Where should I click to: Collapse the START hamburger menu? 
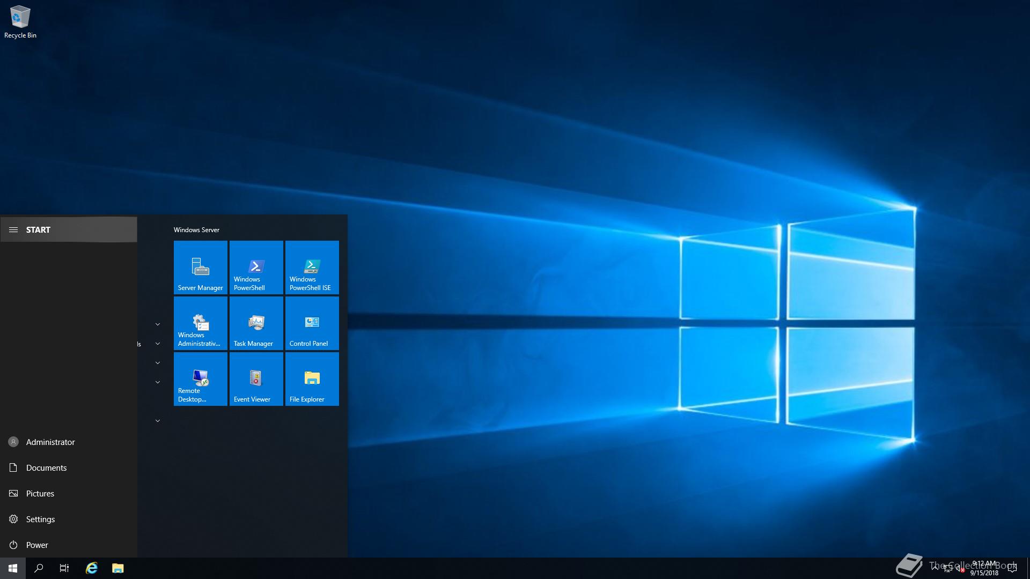coord(69,229)
